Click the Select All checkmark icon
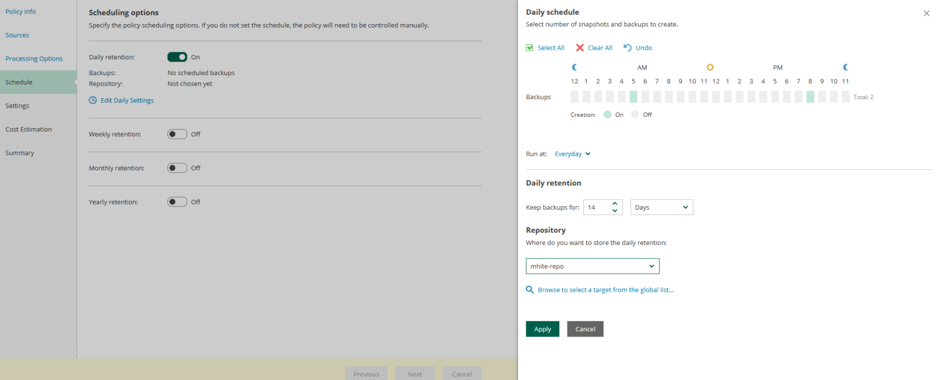The image size is (940, 380). point(529,48)
